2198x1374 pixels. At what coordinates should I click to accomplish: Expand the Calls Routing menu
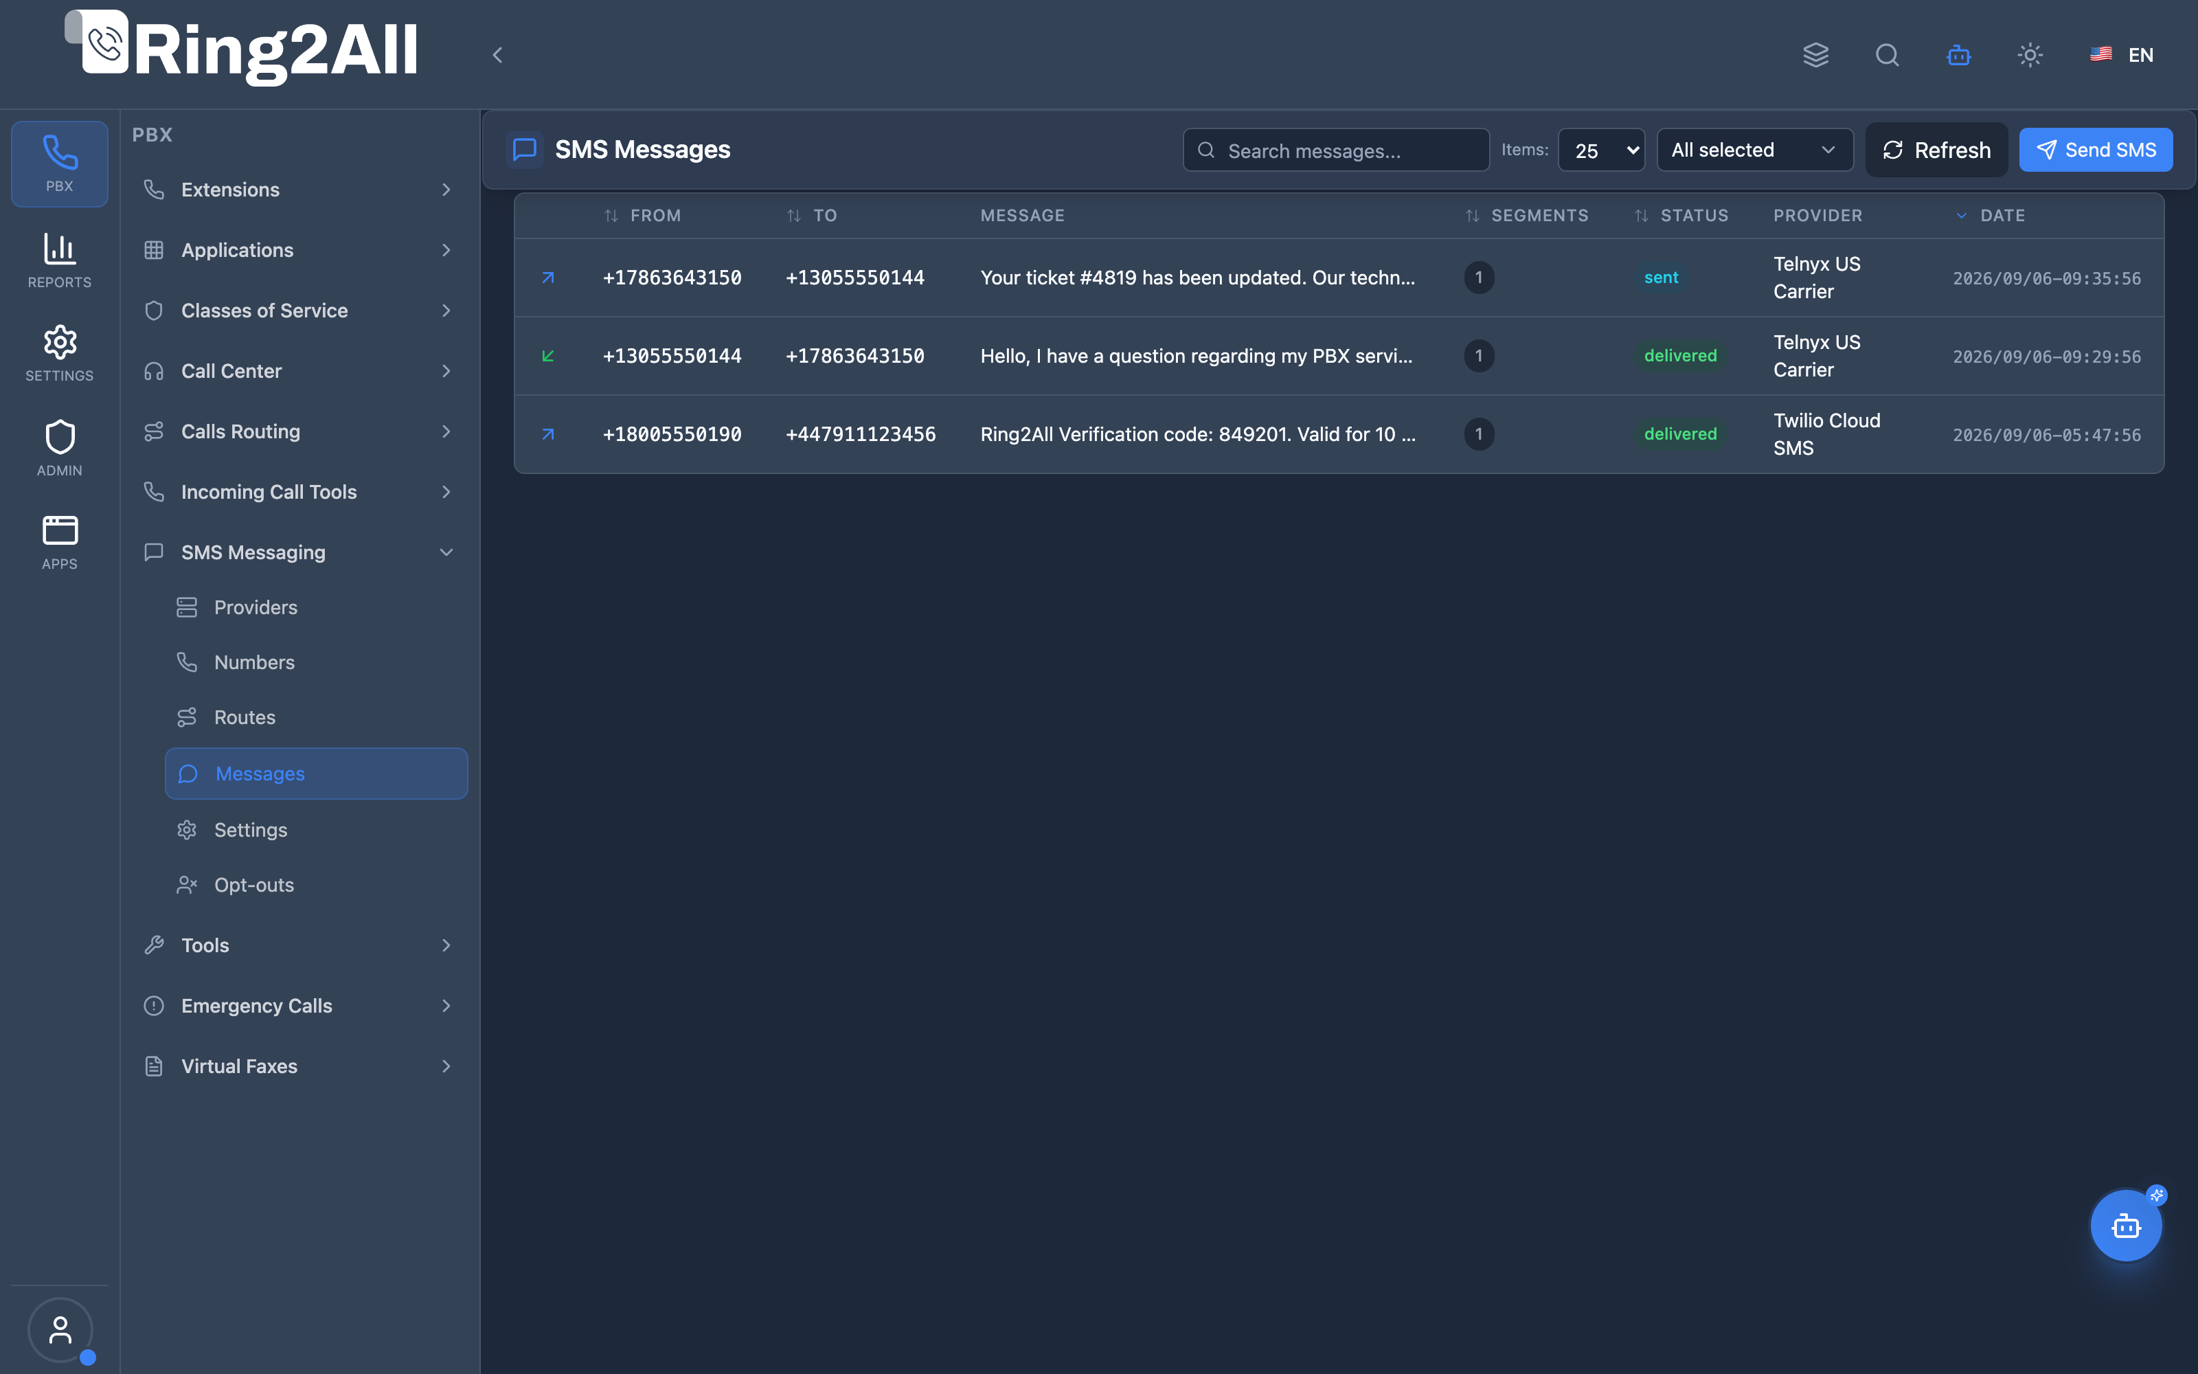[x=299, y=431]
